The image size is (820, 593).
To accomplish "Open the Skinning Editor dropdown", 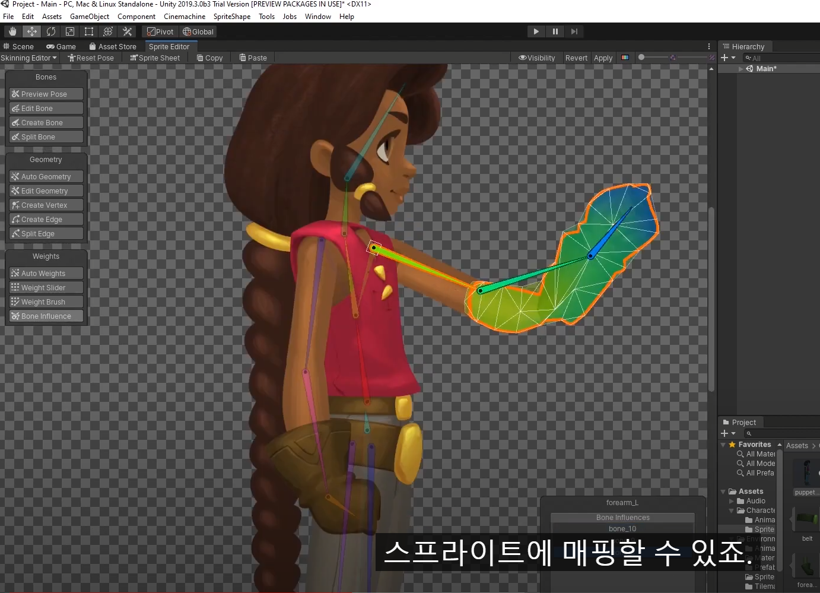I will pos(29,58).
